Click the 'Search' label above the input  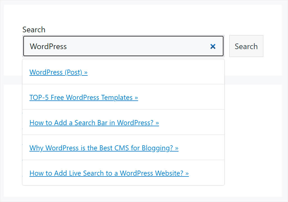point(34,29)
